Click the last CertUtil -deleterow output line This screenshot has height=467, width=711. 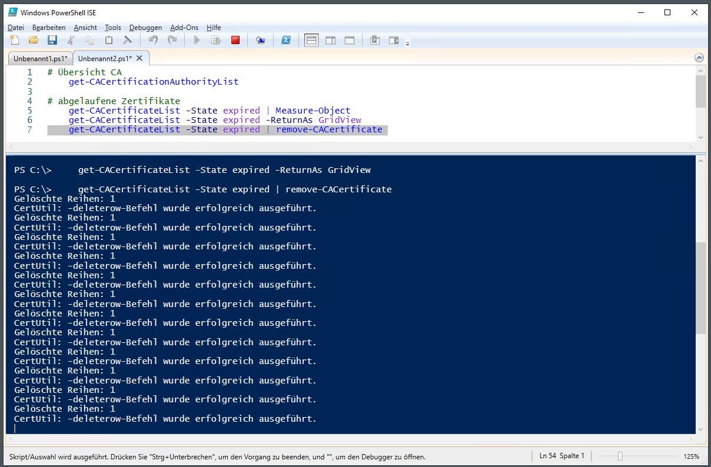(x=165, y=419)
